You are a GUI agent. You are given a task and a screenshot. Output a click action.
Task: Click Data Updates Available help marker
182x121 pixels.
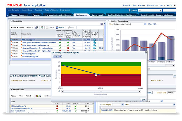(80, 36)
